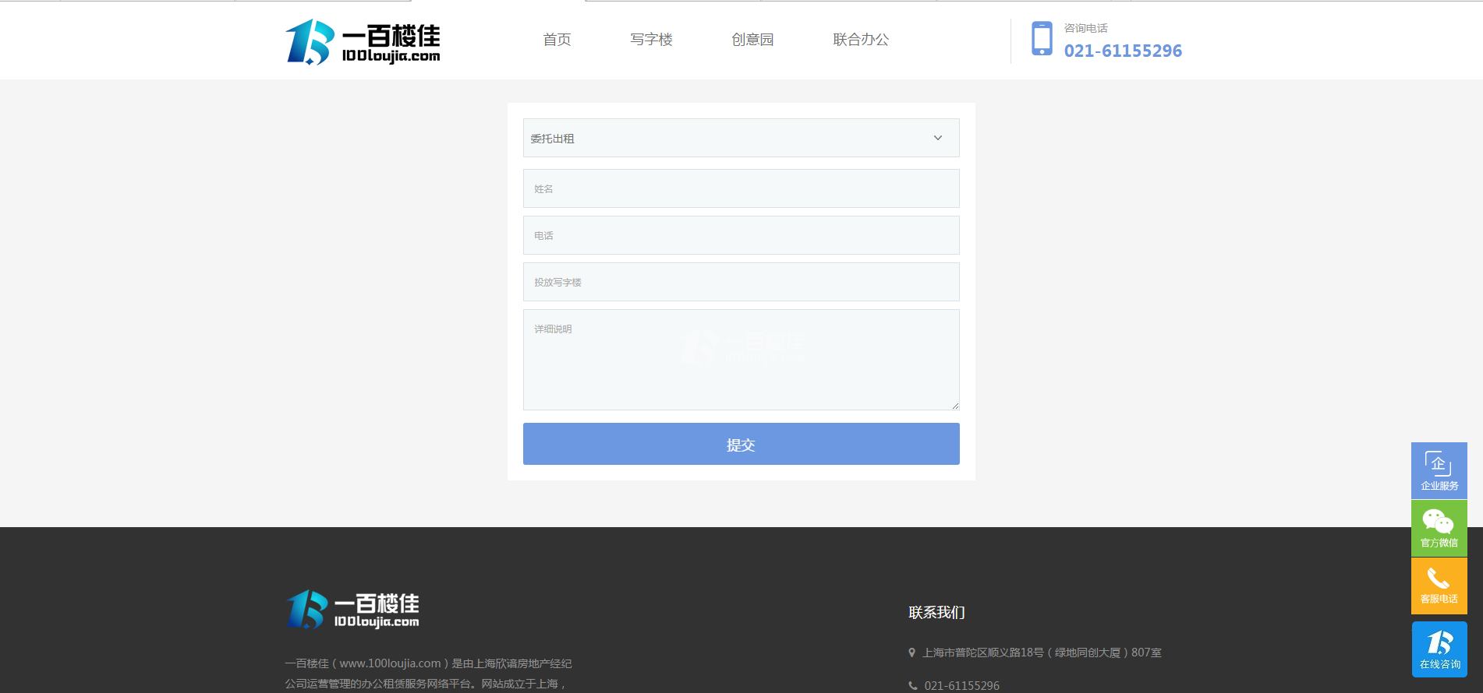The image size is (1483, 693).
Task: Click the 一百楼佳 header logo
Action: tap(363, 41)
